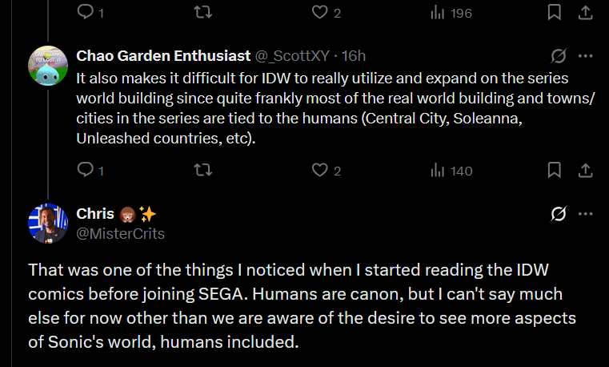
Task: Bookmark the top partially visible tweet
Action: [554, 12]
